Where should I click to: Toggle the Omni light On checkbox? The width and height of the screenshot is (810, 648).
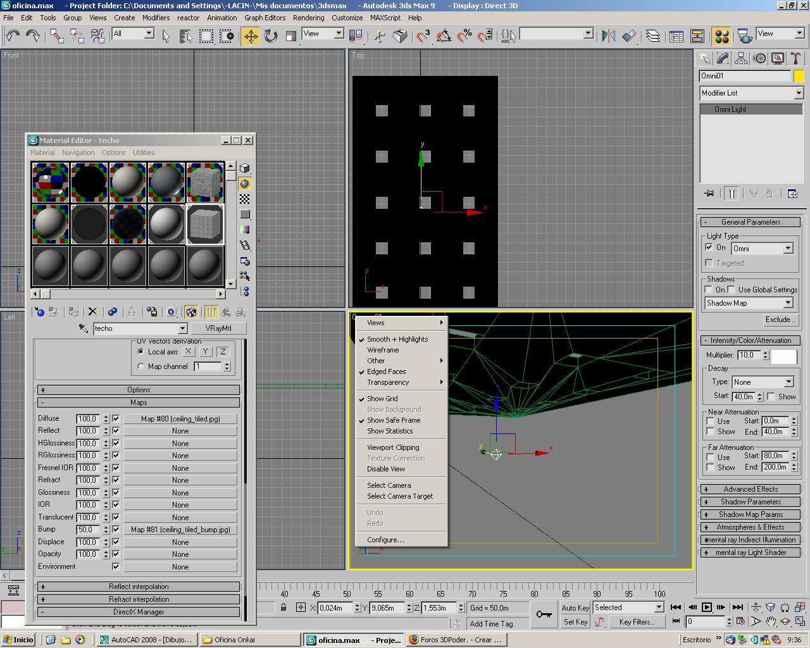click(709, 247)
